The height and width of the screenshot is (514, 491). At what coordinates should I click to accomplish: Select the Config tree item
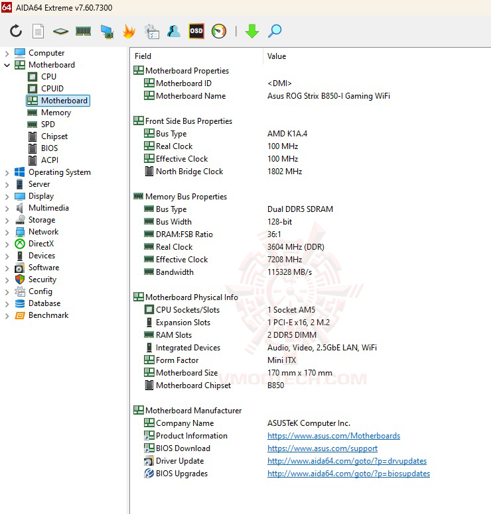coord(40,291)
